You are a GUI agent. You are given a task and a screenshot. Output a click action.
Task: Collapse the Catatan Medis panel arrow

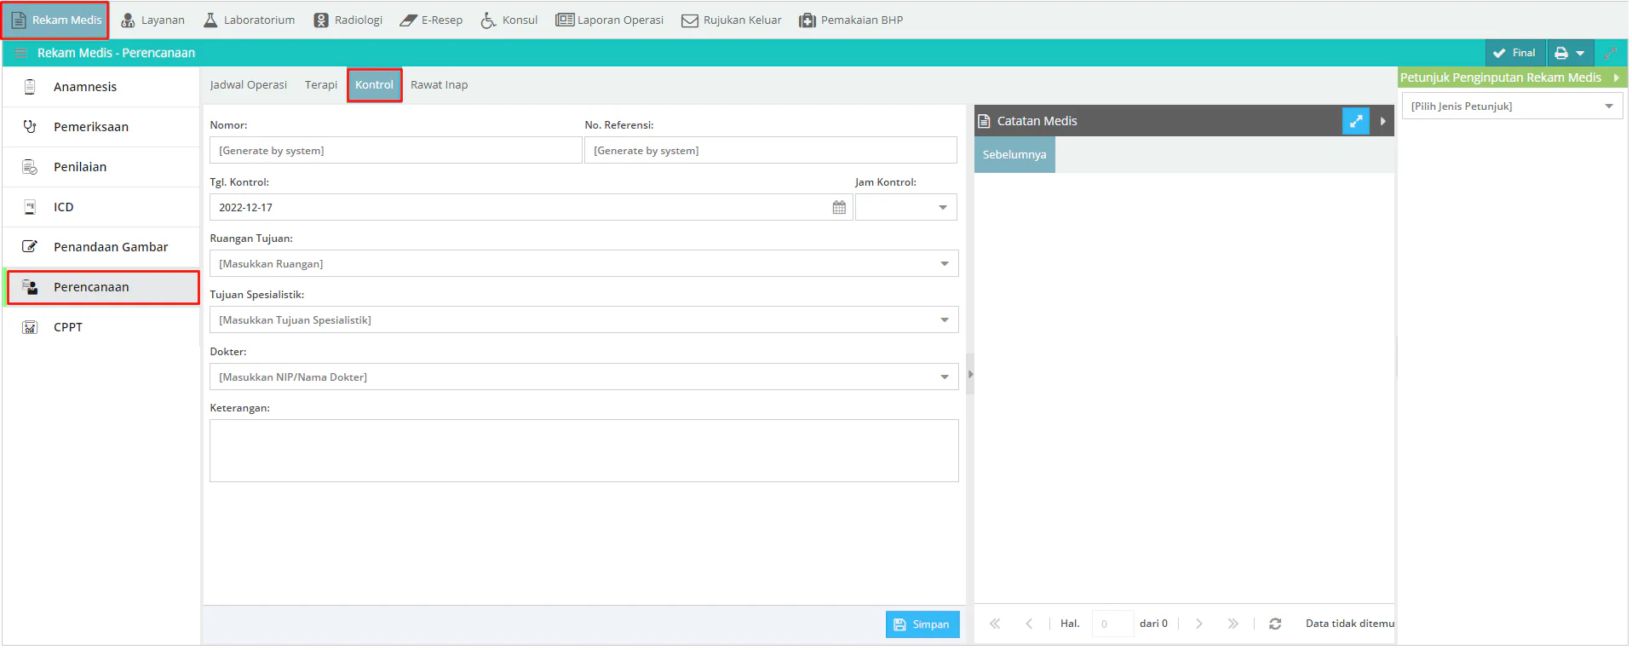tap(1382, 121)
